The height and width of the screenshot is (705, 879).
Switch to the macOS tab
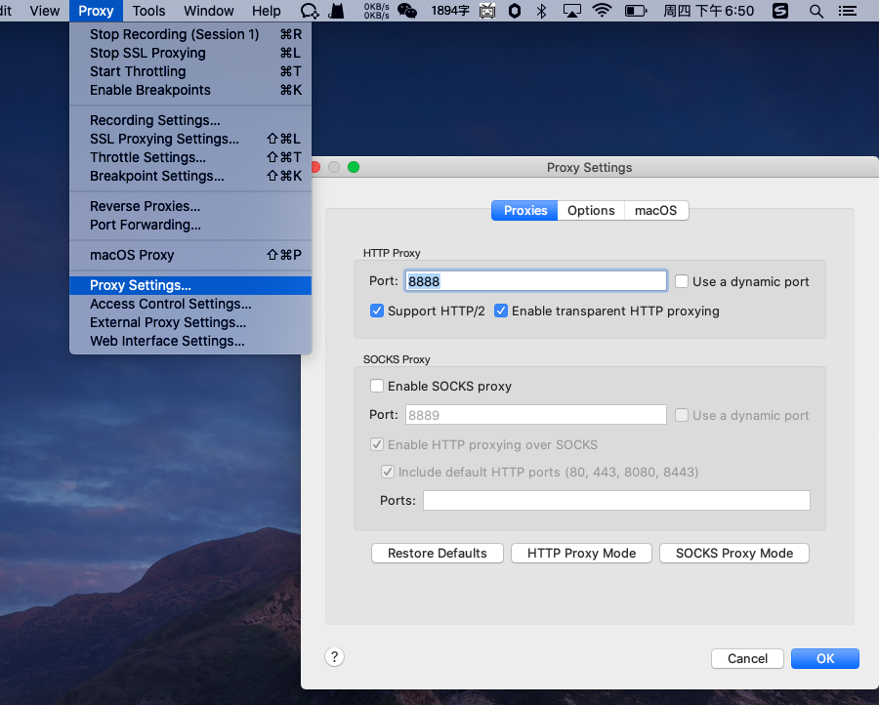pos(655,210)
